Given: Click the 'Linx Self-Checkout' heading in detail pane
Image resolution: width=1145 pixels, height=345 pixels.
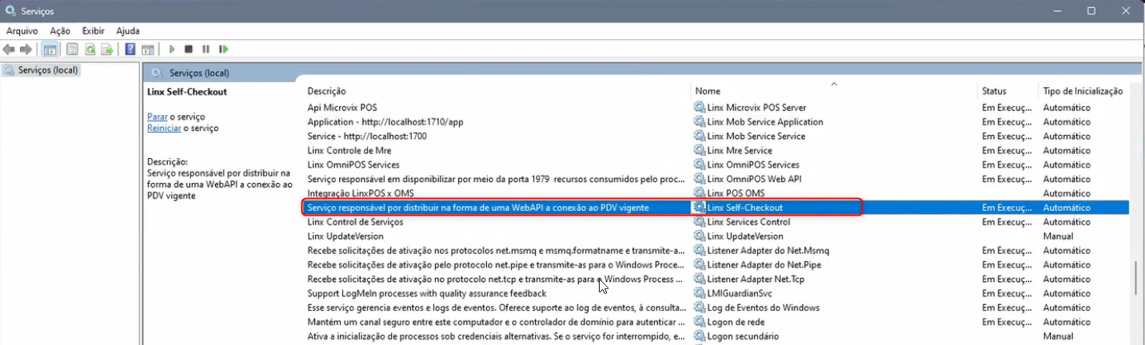Looking at the screenshot, I should pyautogui.click(x=187, y=92).
